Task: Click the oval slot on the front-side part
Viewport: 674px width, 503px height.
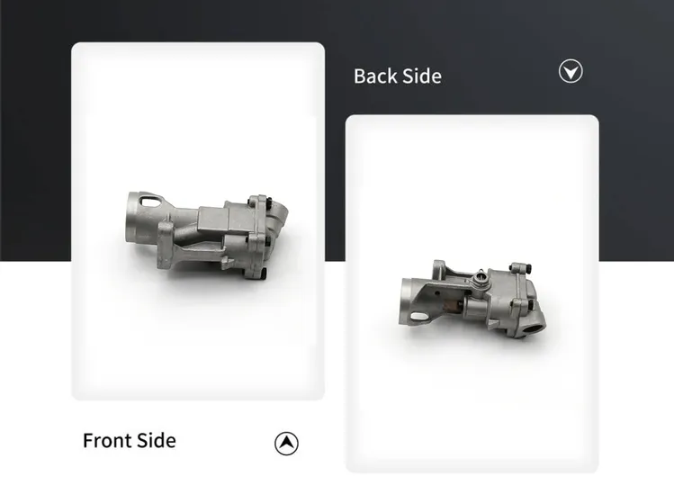Action: click(149, 201)
